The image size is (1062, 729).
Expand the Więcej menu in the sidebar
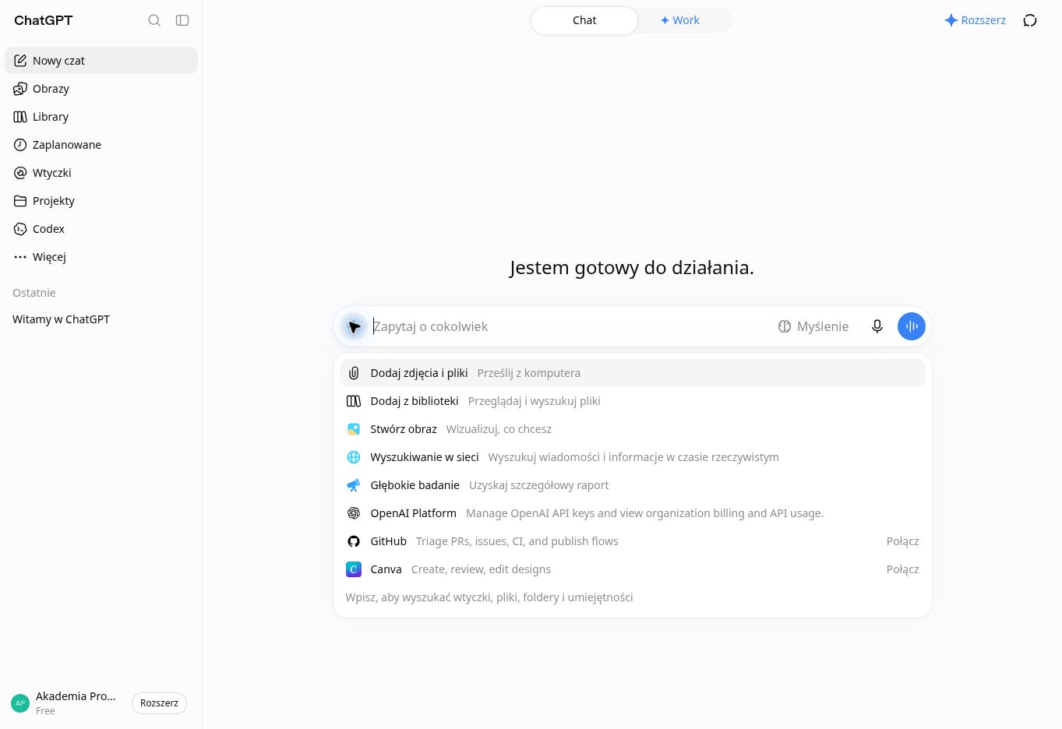(101, 257)
